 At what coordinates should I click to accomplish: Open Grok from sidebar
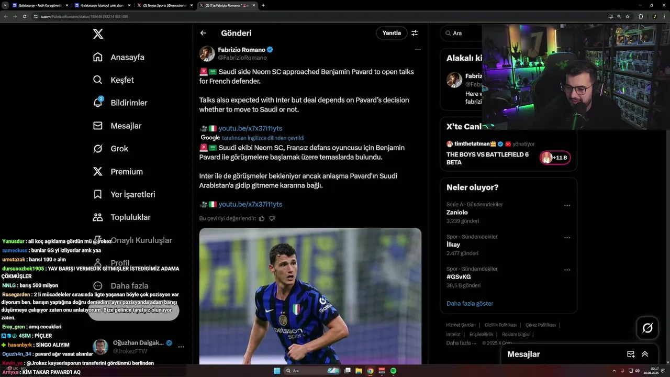[x=119, y=149]
